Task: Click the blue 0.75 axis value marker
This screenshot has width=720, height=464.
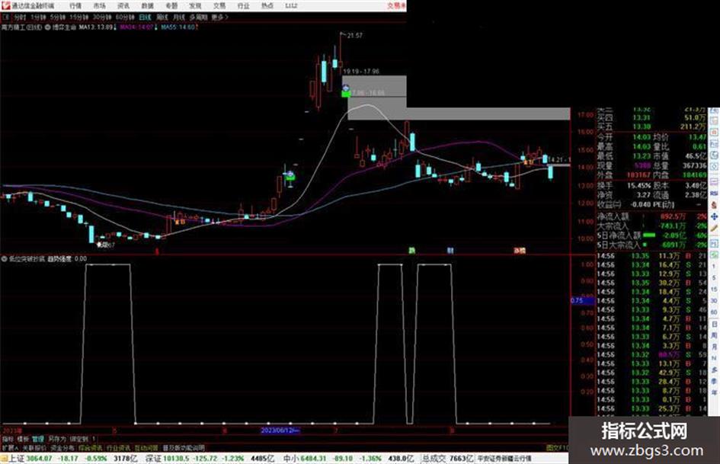Action: tap(582, 300)
